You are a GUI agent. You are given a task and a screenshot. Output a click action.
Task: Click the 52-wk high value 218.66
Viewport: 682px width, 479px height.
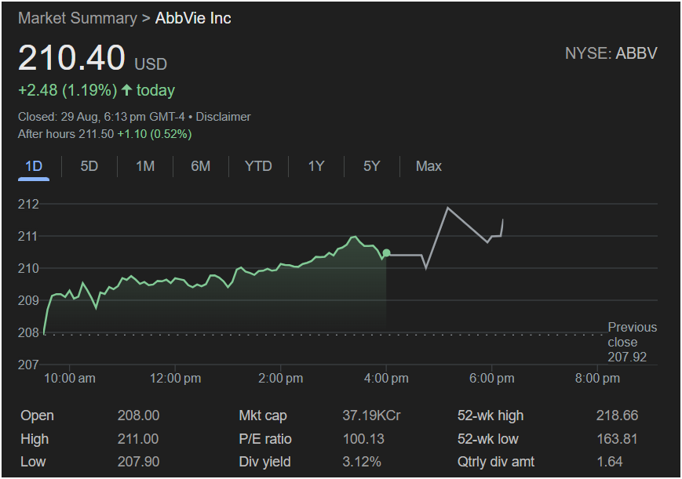coord(617,415)
